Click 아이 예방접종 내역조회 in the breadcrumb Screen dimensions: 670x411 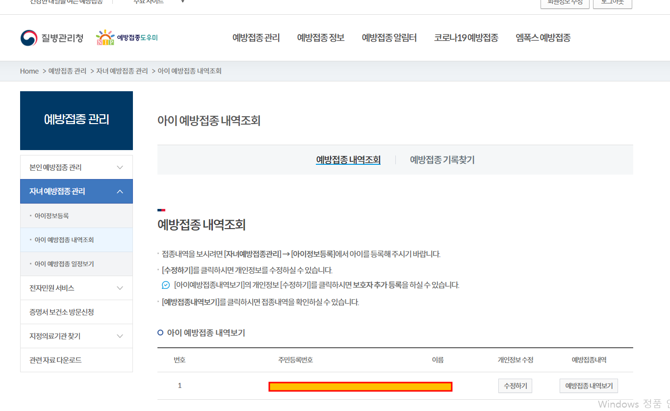click(189, 71)
